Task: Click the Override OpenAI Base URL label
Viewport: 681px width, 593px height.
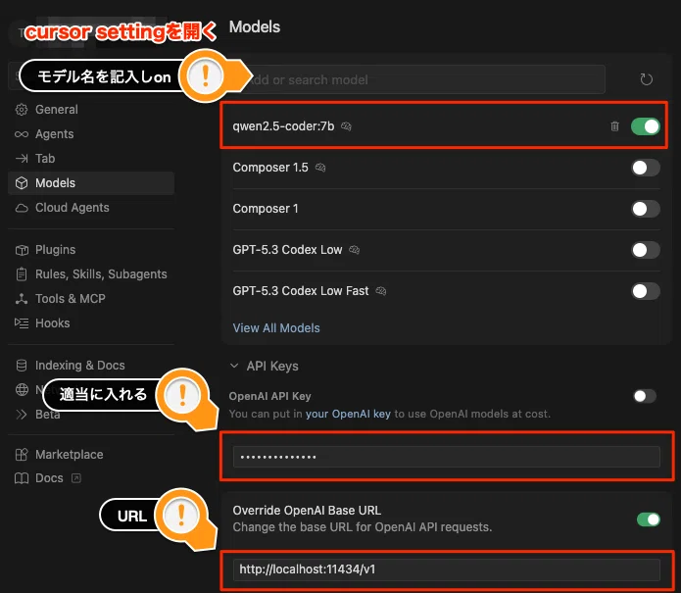Action: 307,511
